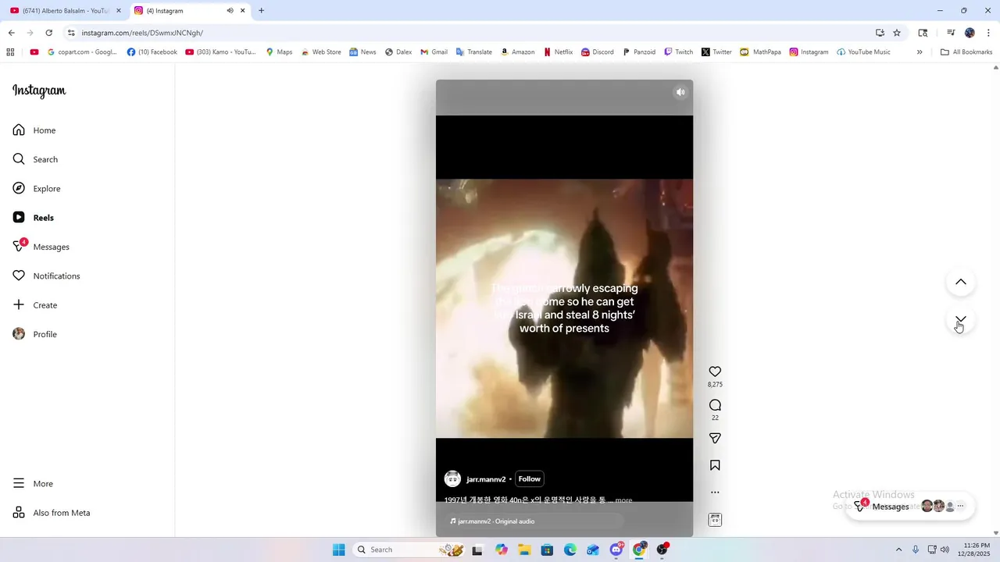Like the reel with the heart icon
Screen dimensions: 1000x562
[x=715, y=372]
